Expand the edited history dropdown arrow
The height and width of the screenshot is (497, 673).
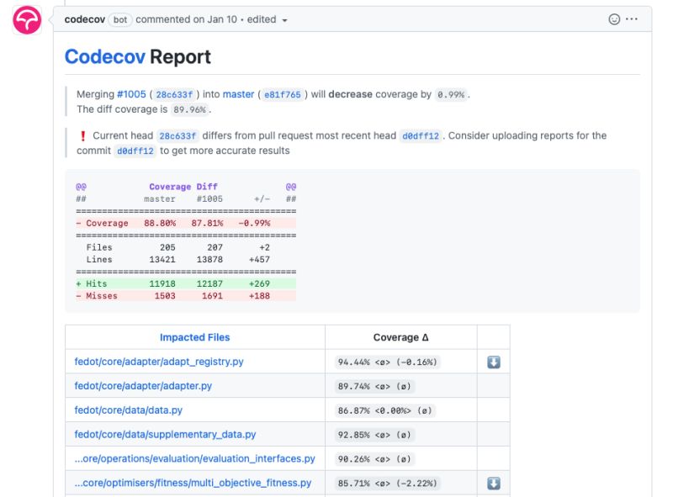(x=284, y=20)
